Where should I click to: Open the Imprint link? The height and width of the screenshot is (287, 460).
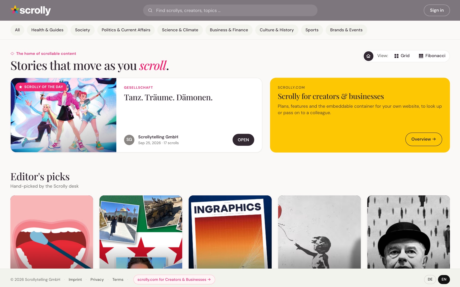click(x=75, y=280)
